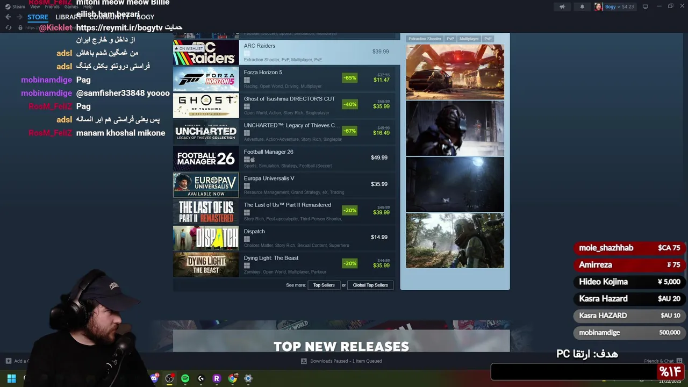Open Ghost of Tsushima DIRECTOR'S CUT listing
The image size is (688, 387).
click(284, 105)
